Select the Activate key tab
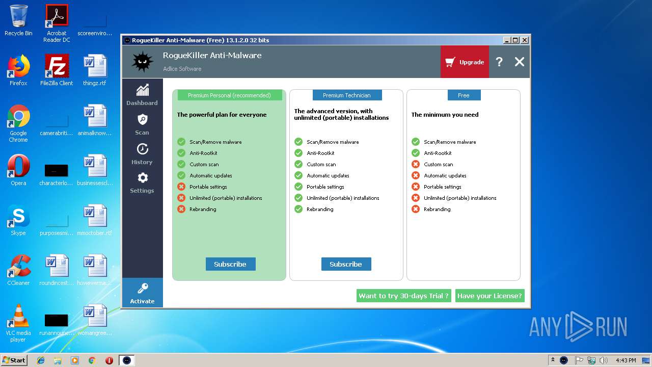The height and width of the screenshot is (367, 652). [x=142, y=293]
